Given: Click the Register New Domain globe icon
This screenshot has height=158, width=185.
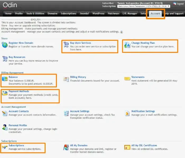Looking at the screenshot, I should [4, 45].
